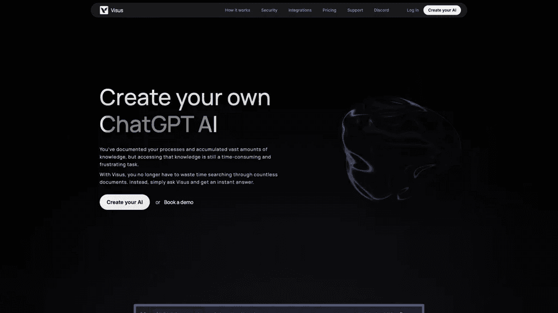Visit the Discord community link
This screenshot has height=313, width=558.
tap(381, 10)
